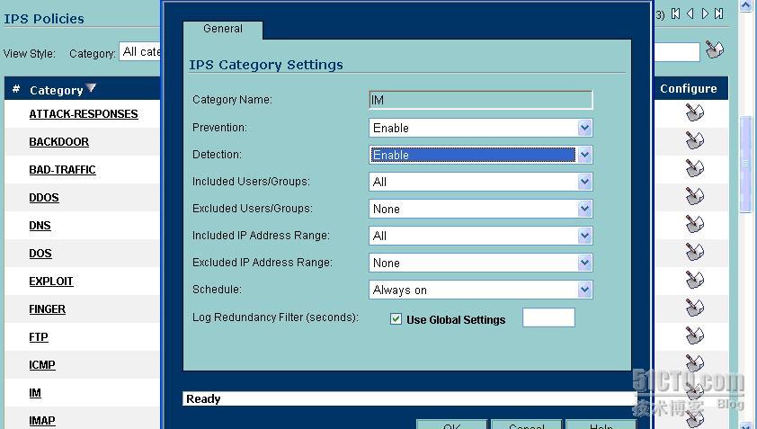Screen dimensions: 757x429
Task: Open DOS category link
Action: tap(40, 254)
